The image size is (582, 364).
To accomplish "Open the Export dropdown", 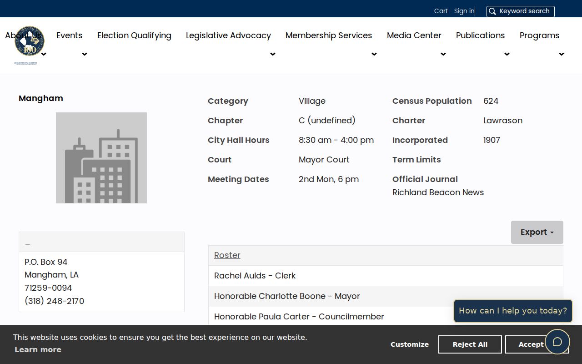I will point(537,232).
